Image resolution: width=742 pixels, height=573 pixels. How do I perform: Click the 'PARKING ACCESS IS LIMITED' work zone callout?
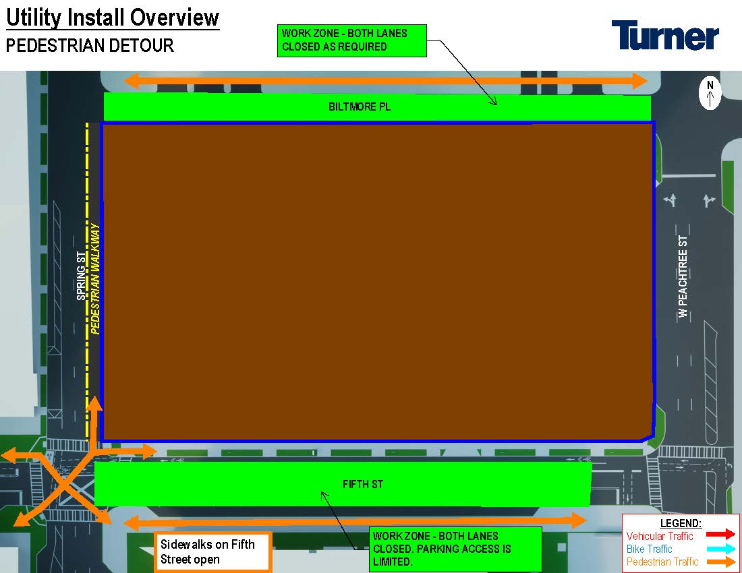pyautogui.click(x=455, y=549)
